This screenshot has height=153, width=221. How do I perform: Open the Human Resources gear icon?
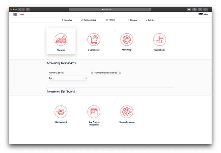tap(127, 112)
